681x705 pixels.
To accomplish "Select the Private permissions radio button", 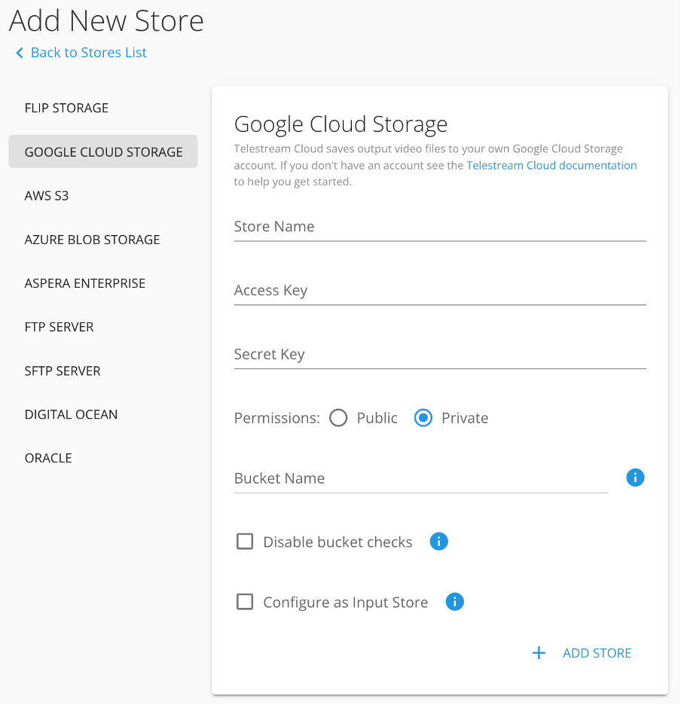I will pos(423,418).
